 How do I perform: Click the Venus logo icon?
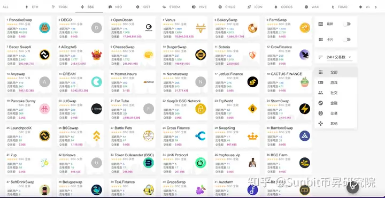[201, 28]
